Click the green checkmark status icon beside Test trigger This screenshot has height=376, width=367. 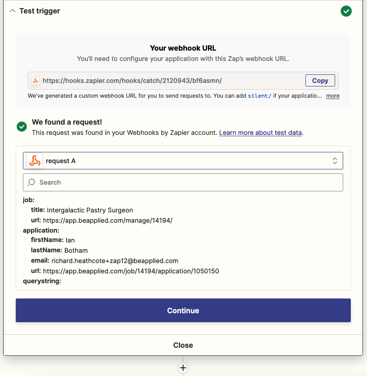tap(346, 11)
